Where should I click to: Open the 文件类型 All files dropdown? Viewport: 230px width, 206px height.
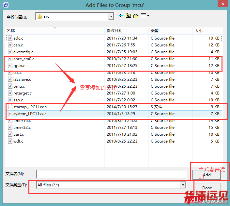183,185
